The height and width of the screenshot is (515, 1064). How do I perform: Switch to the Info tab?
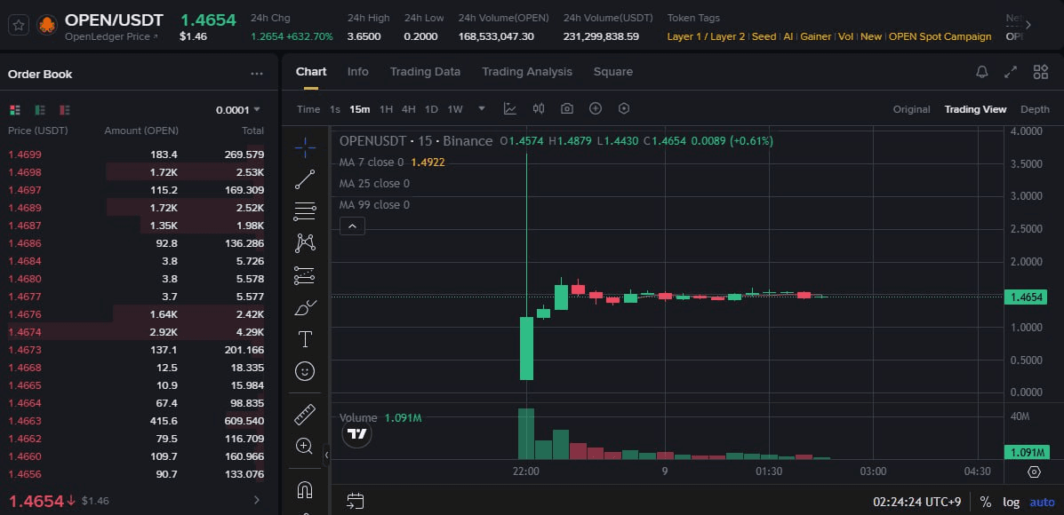(x=357, y=72)
